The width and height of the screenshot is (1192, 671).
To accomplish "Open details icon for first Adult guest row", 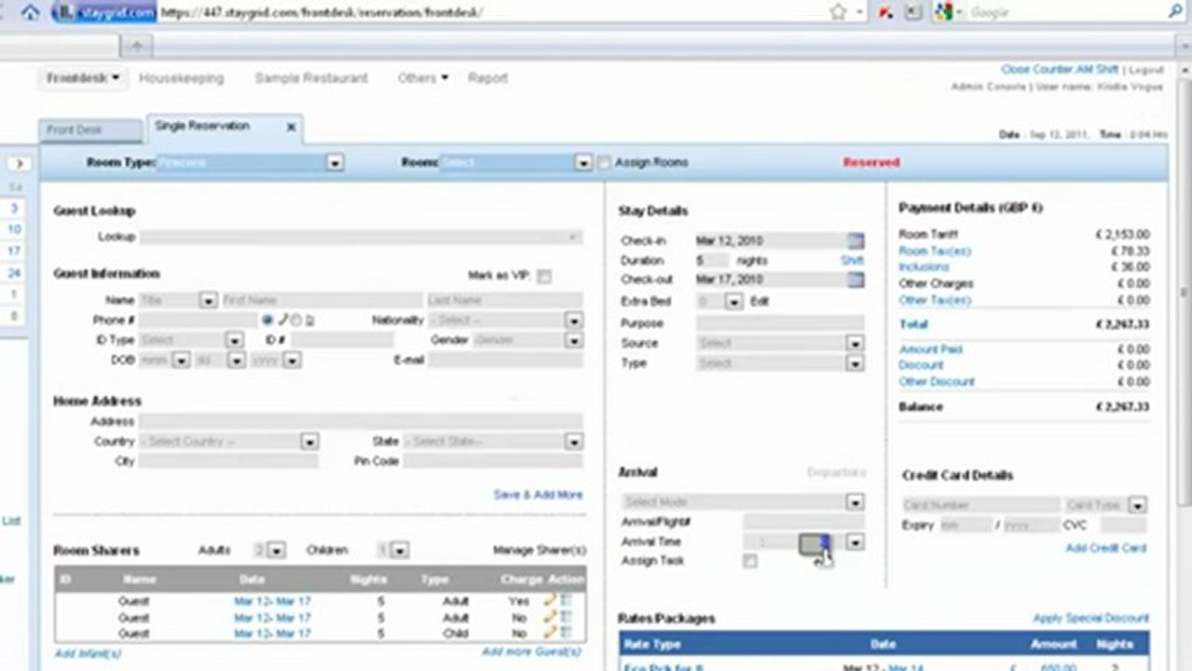I will [566, 601].
